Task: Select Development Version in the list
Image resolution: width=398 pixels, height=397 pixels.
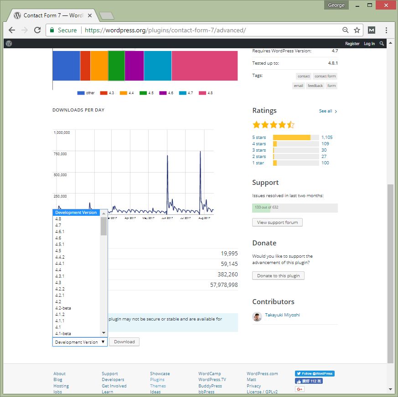Action: [x=76, y=213]
